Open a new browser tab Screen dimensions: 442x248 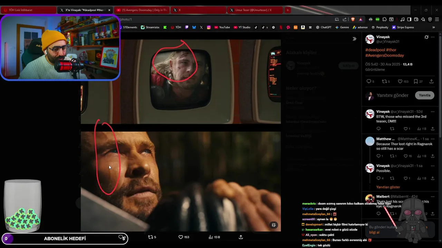pyautogui.click(x=287, y=10)
